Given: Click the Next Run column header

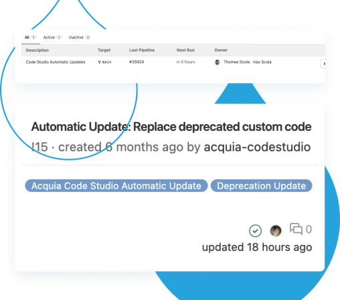Looking at the screenshot, I should pos(185,50).
